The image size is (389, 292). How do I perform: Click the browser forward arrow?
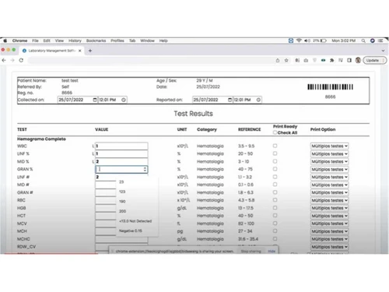point(12,60)
